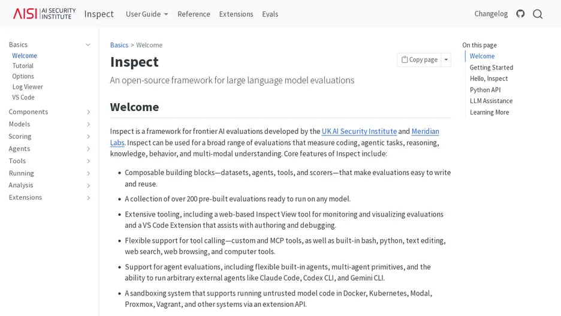
Task: Click the Copy page clipboard button
Action: coord(420,60)
